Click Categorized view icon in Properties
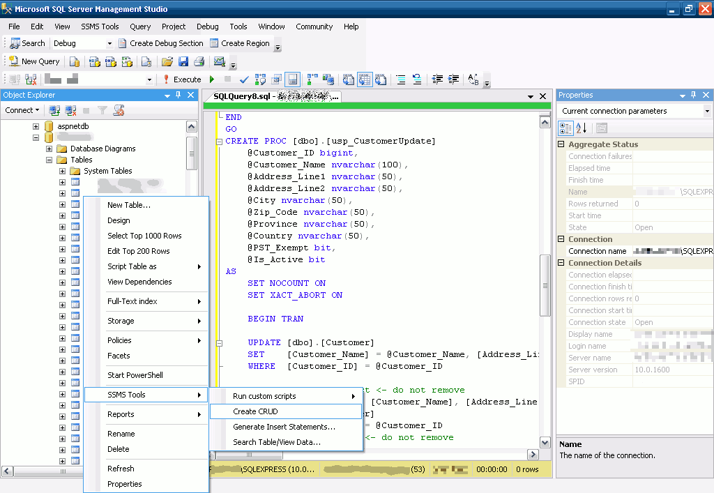Viewport: 714px width, 493px height. click(x=565, y=128)
